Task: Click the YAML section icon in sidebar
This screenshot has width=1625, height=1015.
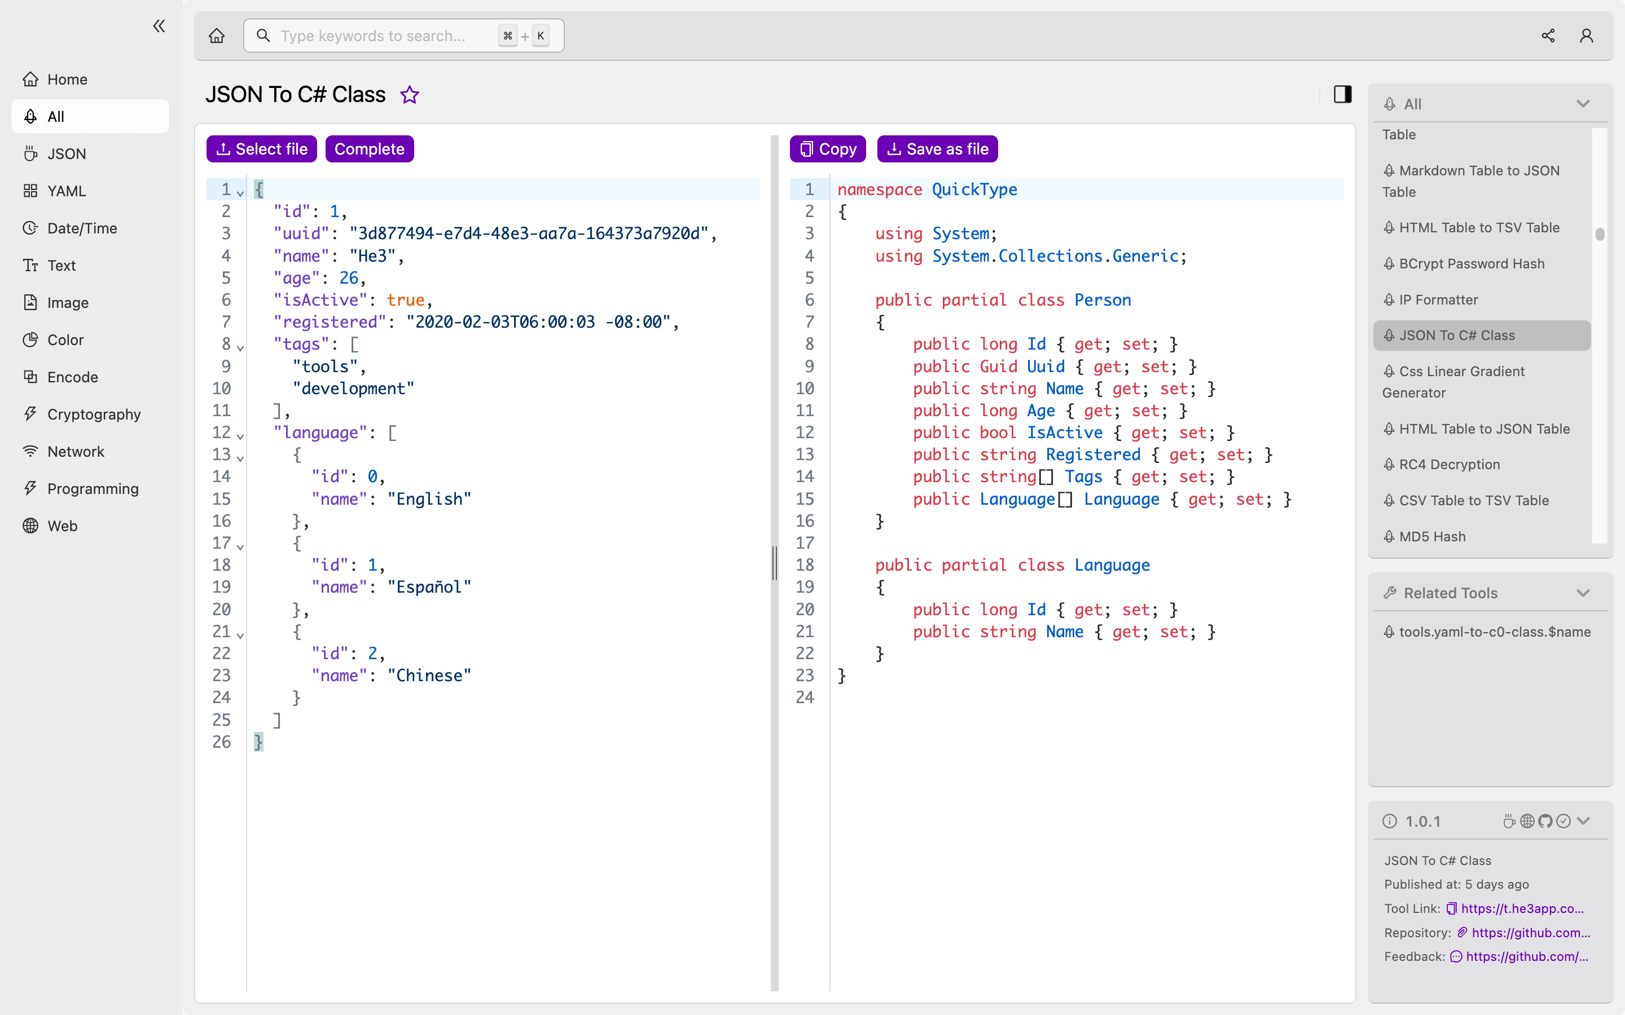Action: coord(30,189)
